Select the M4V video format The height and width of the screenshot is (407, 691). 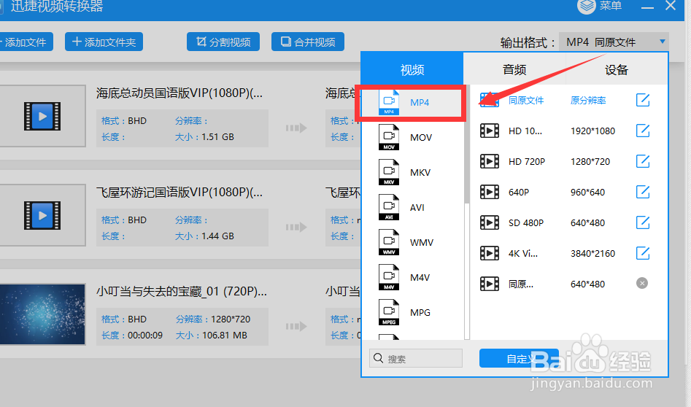tap(412, 277)
